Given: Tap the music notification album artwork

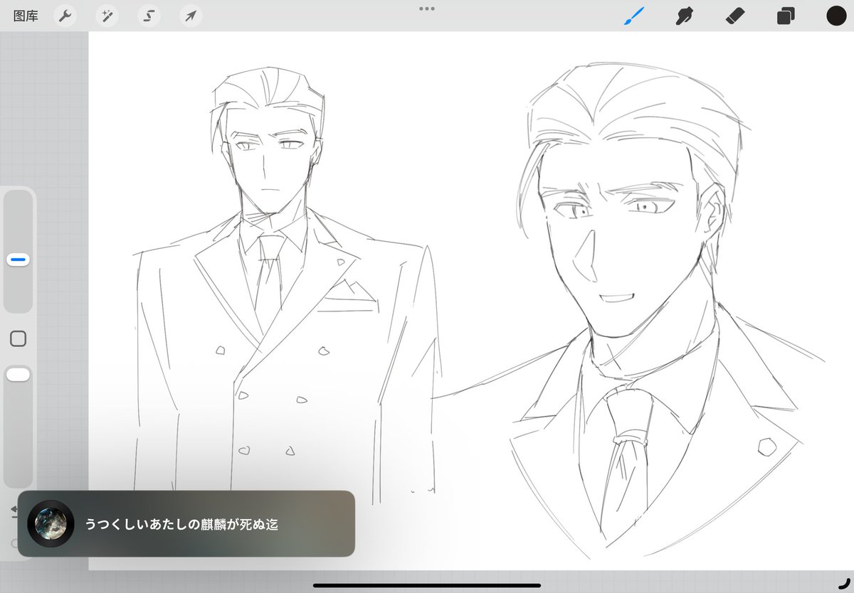Looking at the screenshot, I should [51, 523].
